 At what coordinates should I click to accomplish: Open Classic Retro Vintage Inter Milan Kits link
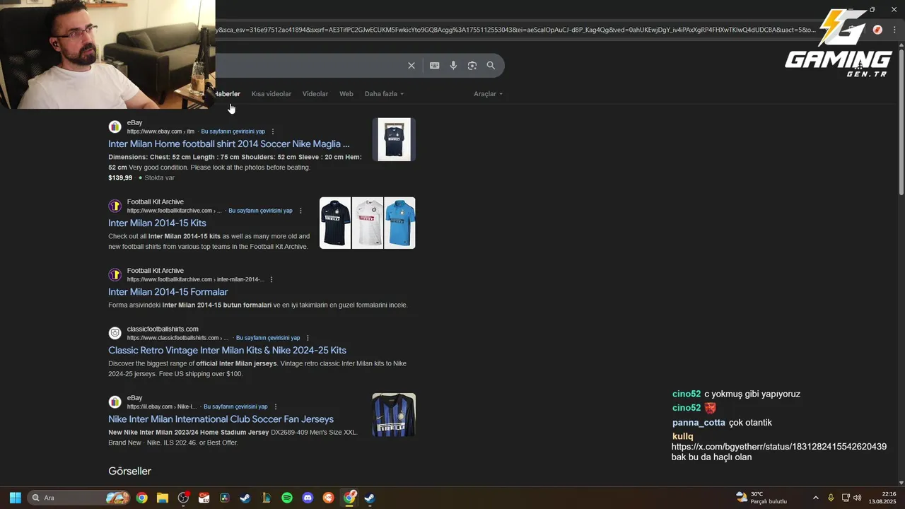point(227,351)
